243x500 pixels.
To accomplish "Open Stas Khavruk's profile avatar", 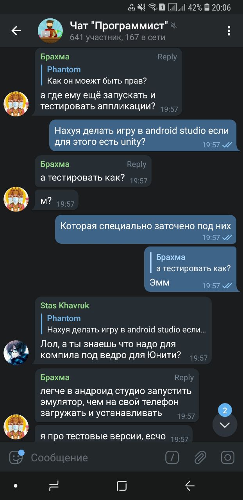I will point(16,353).
